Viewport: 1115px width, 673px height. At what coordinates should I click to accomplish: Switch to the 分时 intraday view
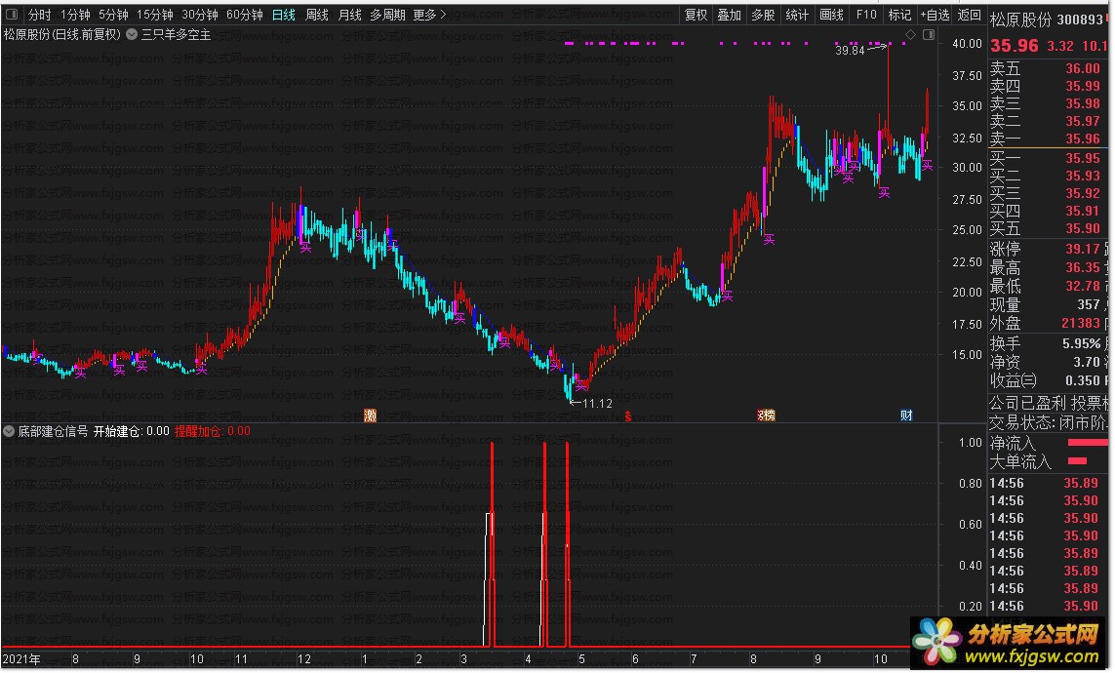click(x=40, y=15)
